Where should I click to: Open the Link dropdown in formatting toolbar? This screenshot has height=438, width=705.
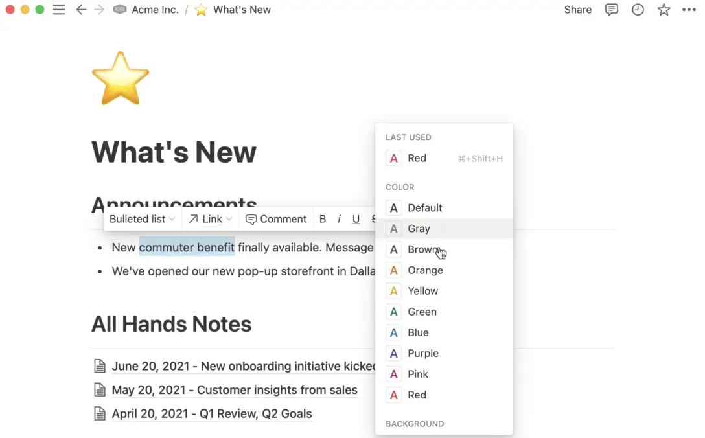coord(211,219)
